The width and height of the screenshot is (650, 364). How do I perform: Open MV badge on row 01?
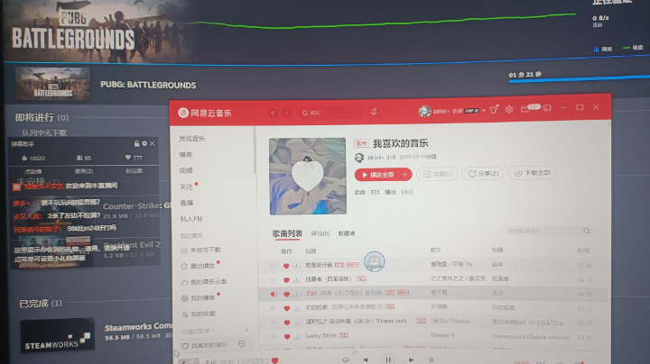click(x=352, y=265)
